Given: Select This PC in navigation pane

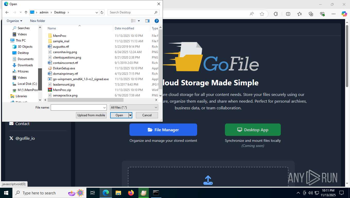Looking at the screenshot, I should click(21, 40).
